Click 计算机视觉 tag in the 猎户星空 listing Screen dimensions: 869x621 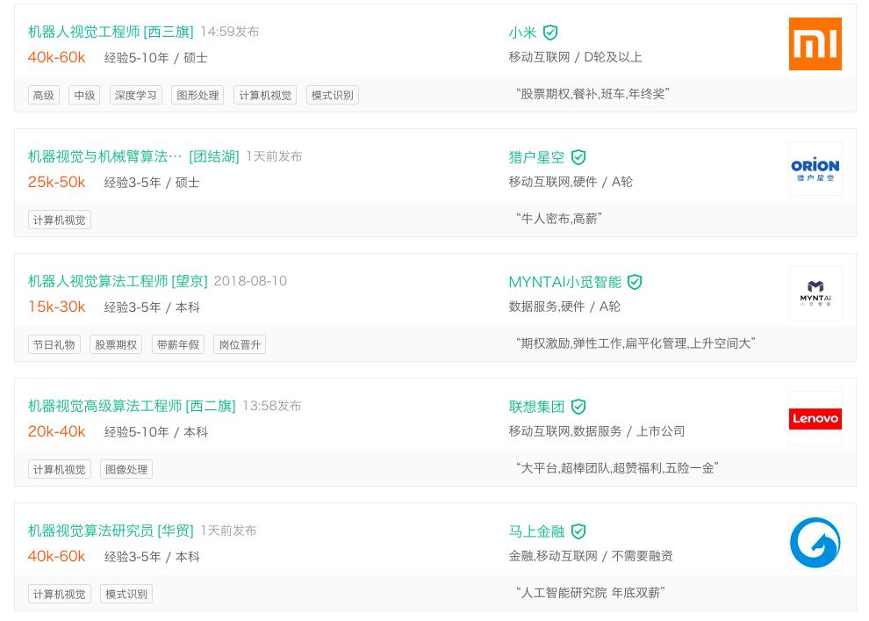coord(60,220)
